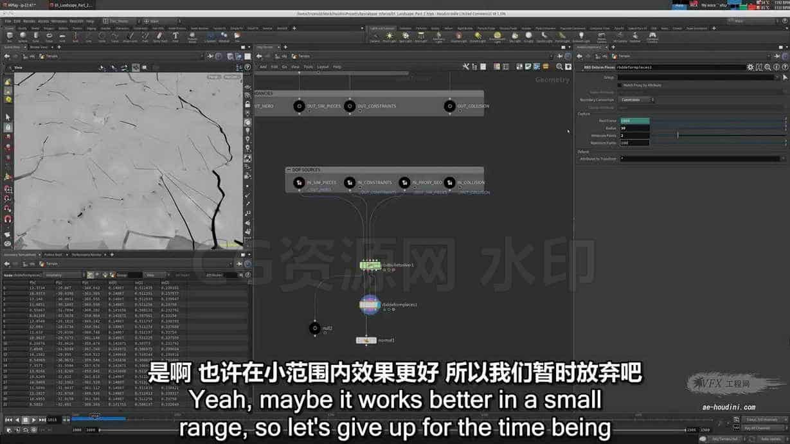The image size is (790, 444).
Task: Select the IN_CONSTRAINTS node
Action: click(350, 182)
